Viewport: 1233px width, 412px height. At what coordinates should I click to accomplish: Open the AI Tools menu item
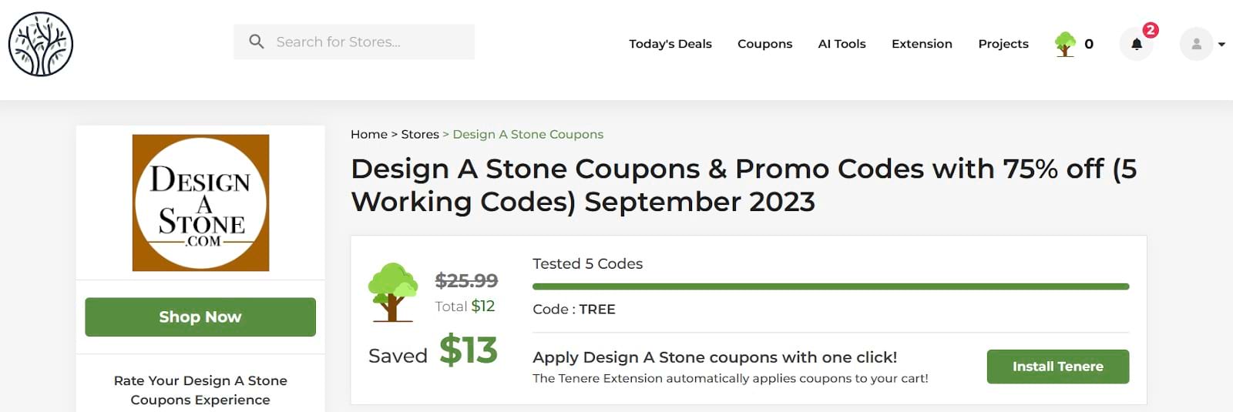[842, 44]
